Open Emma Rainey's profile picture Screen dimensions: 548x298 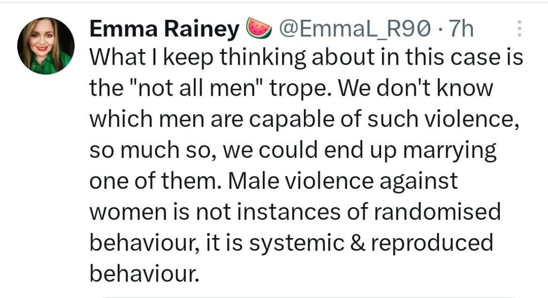pyautogui.click(x=46, y=46)
